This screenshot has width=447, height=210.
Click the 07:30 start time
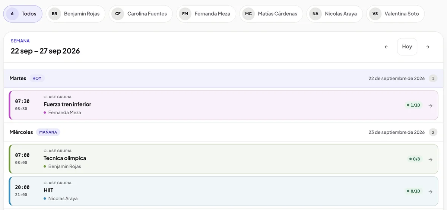coord(22,101)
